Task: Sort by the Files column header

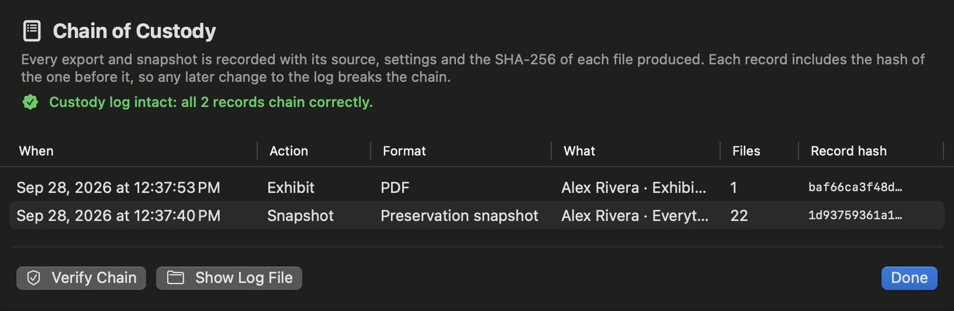Action: point(747,151)
